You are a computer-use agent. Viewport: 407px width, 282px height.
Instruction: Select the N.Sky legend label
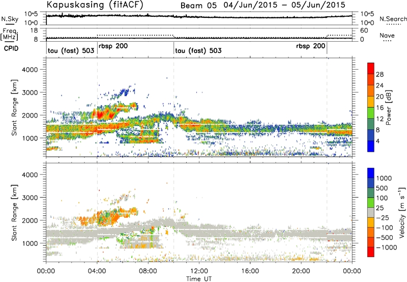(10, 19)
